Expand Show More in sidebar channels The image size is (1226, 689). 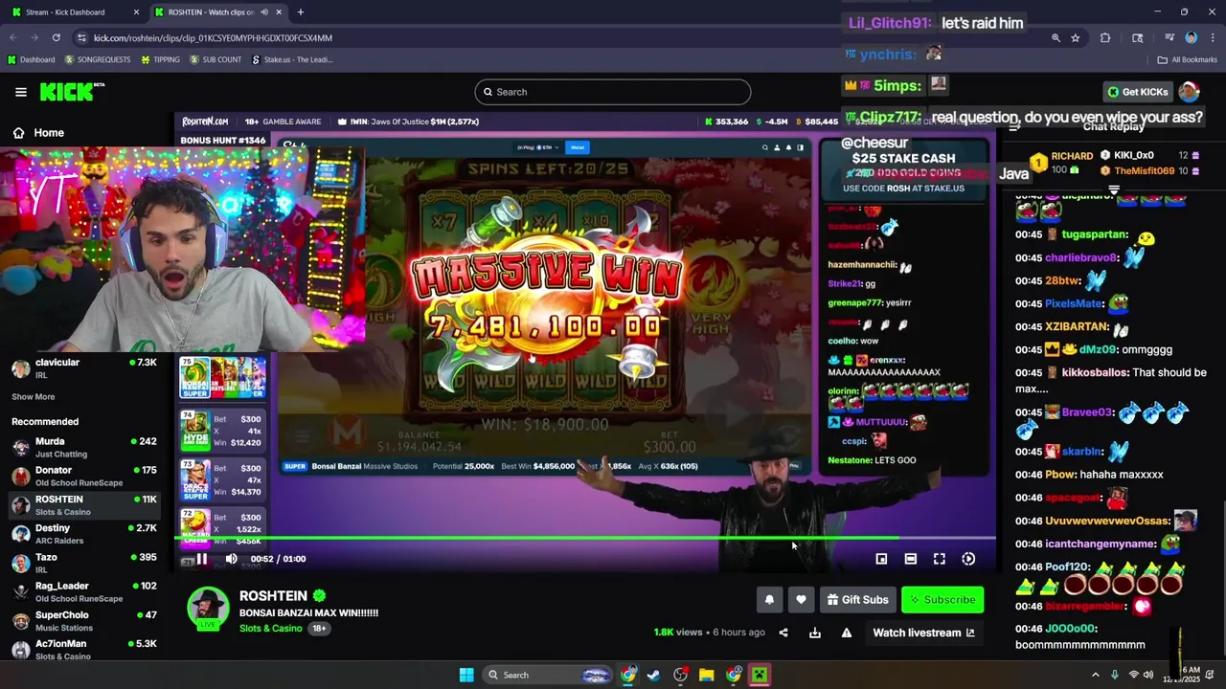tap(34, 396)
